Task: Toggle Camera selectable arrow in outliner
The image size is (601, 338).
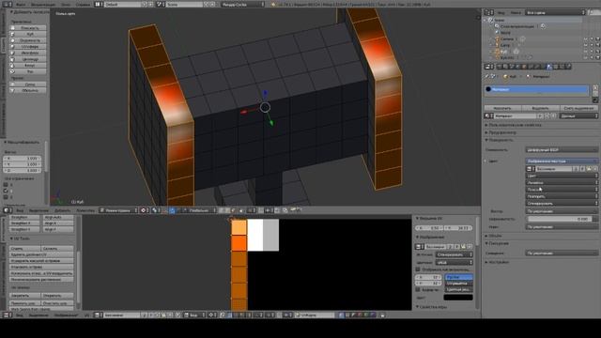Action: (592, 39)
